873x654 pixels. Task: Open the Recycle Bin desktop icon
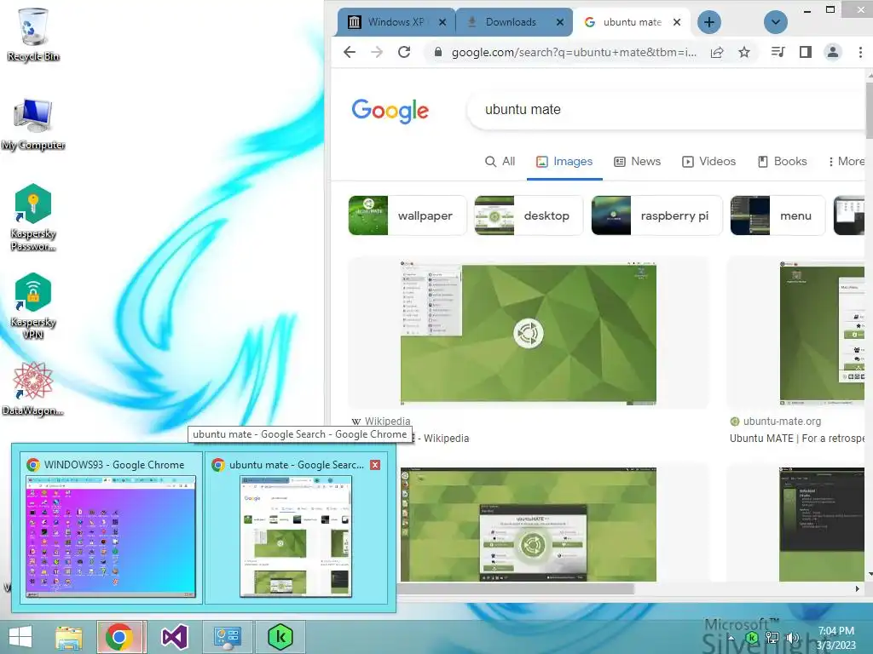pyautogui.click(x=33, y=34)
